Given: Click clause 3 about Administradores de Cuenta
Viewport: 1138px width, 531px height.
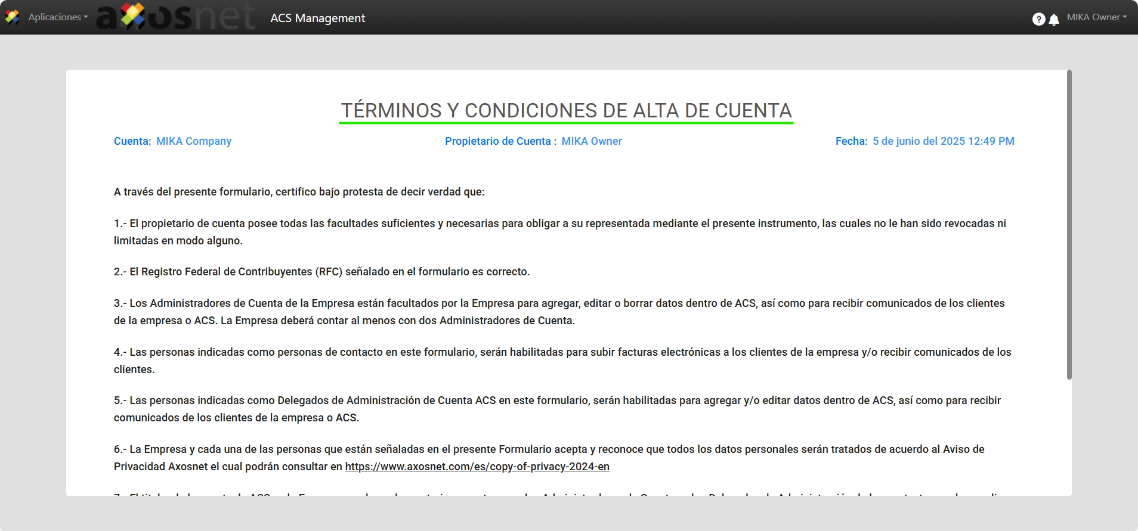Looking at the screenshot, I should [559, 312].
